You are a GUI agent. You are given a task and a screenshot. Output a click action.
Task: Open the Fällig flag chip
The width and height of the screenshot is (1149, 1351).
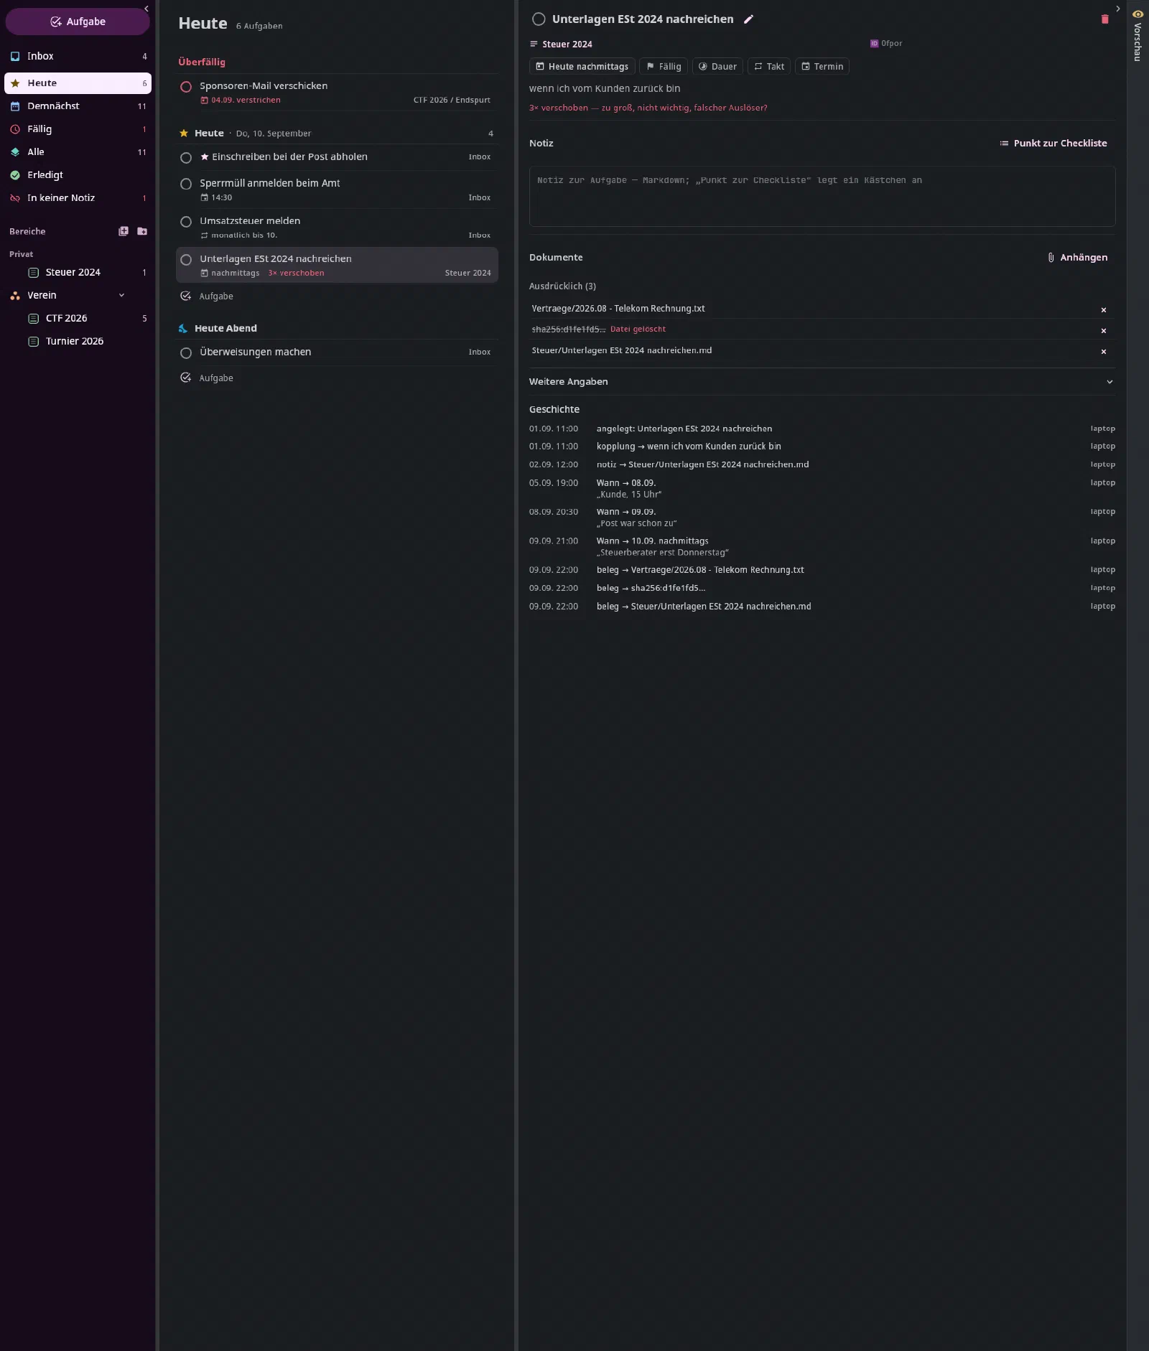coord(664,67)
